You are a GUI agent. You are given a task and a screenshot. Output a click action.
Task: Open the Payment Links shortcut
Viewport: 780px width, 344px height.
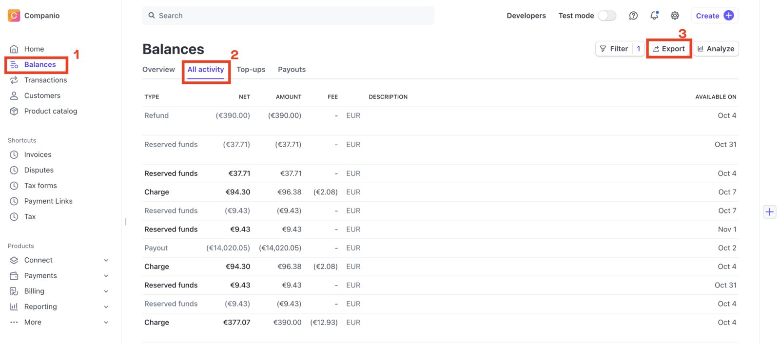(48, 201)
